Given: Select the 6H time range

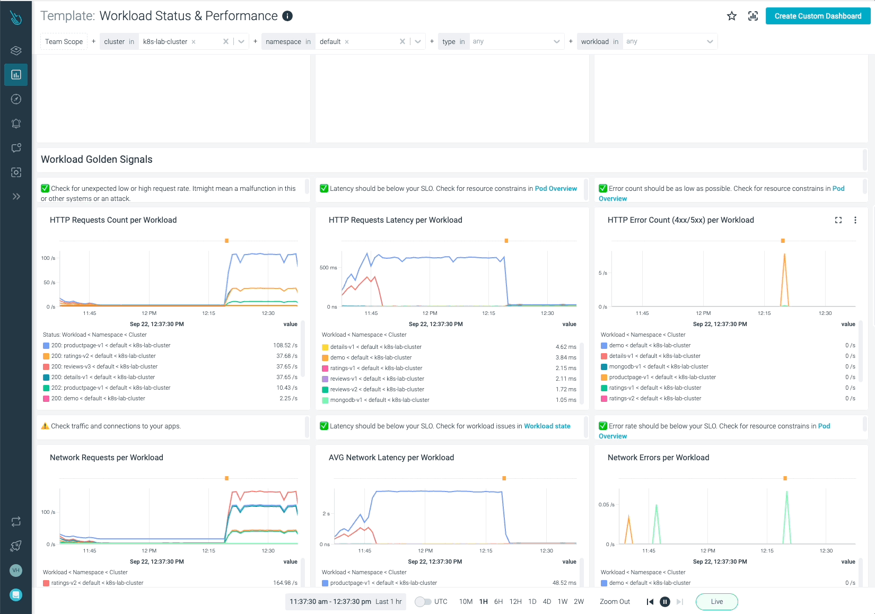Looking at the screenshot, I should click(498, 602).
